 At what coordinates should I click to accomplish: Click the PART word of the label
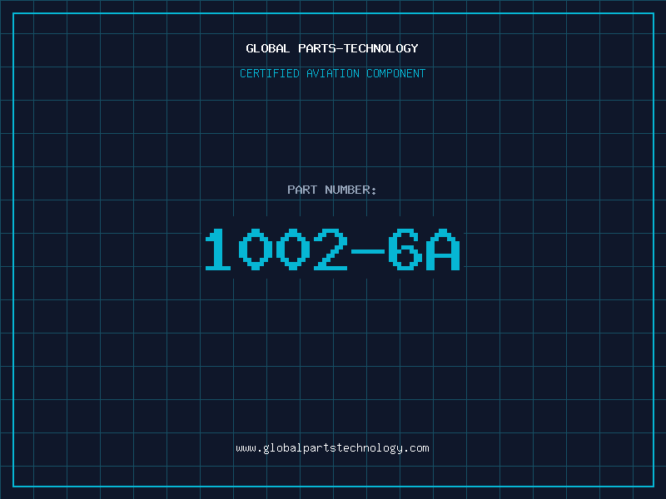(302, 190)
